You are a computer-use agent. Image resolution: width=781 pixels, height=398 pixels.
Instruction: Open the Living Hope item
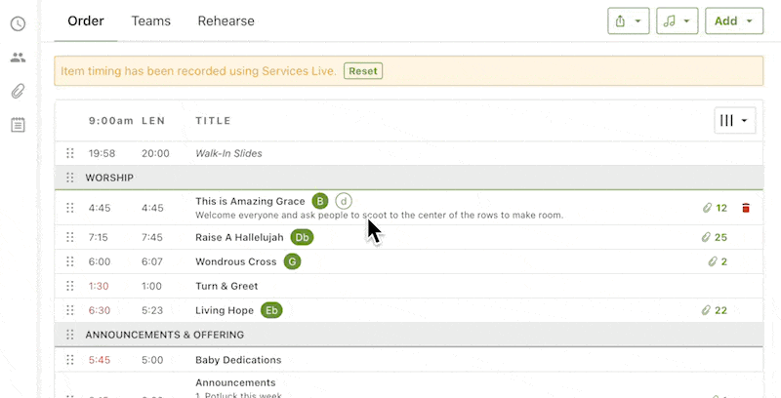(x=225, y=310)
